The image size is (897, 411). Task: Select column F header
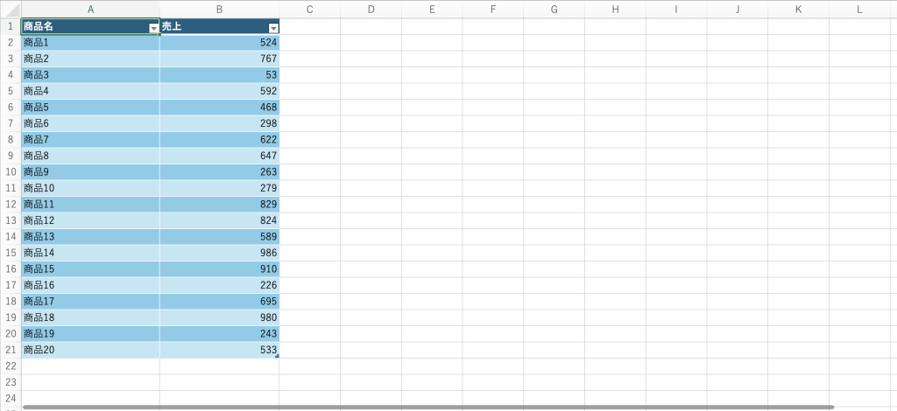pyautogui.click(x=493, y=9)
